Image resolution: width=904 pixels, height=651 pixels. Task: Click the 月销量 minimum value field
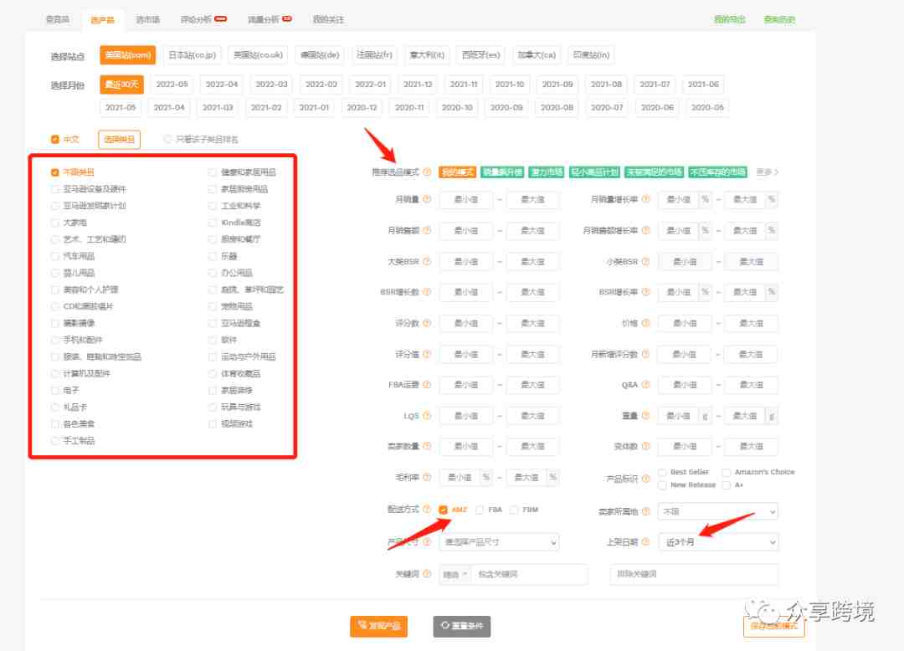point(466,199)
